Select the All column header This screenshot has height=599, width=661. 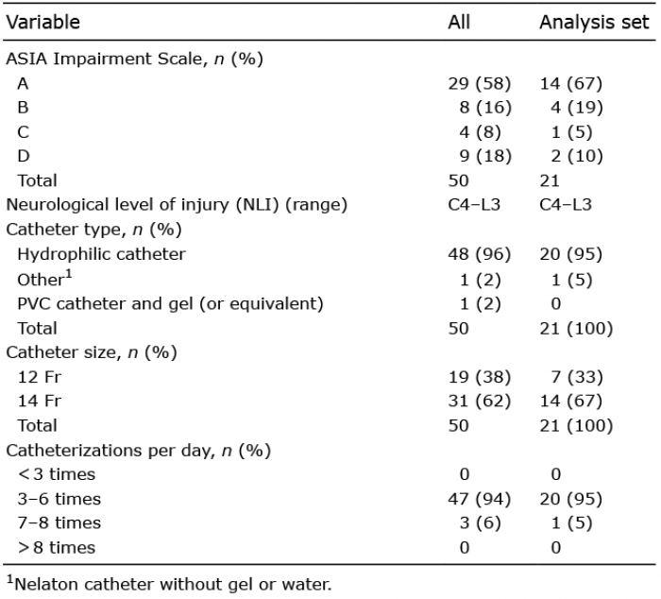(x=459, y=23)
